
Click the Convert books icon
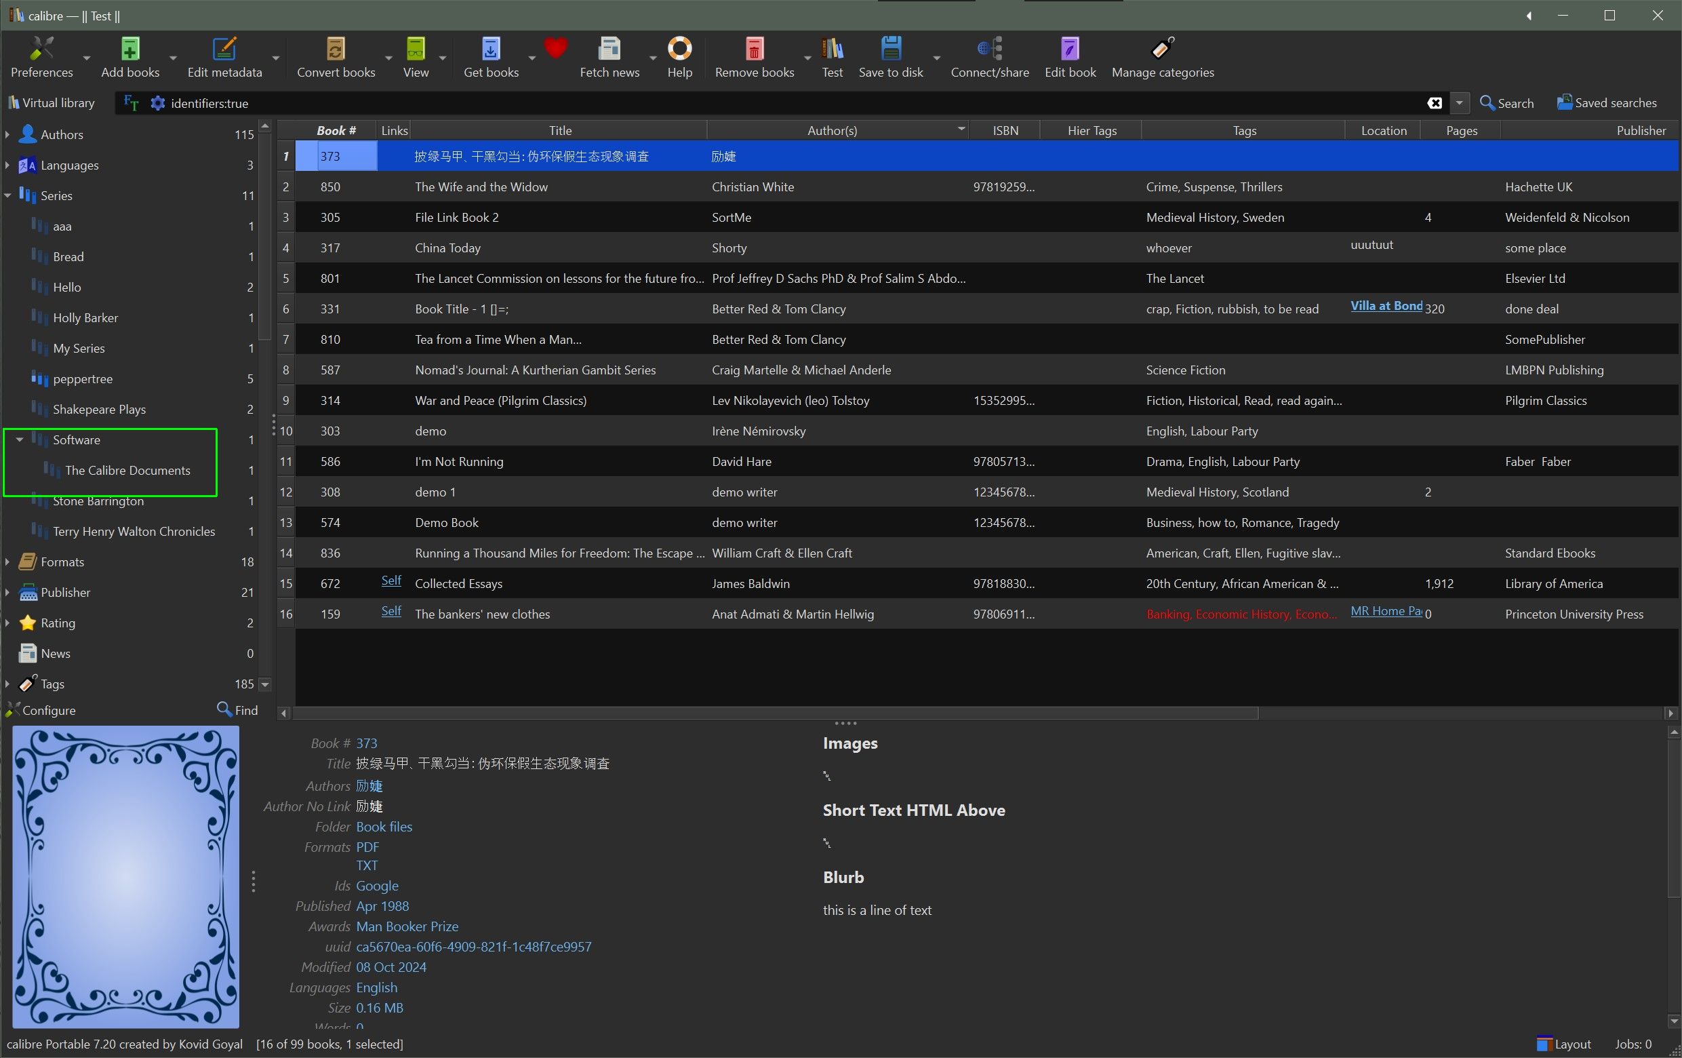pyautogui.click(x=336, y=49)
